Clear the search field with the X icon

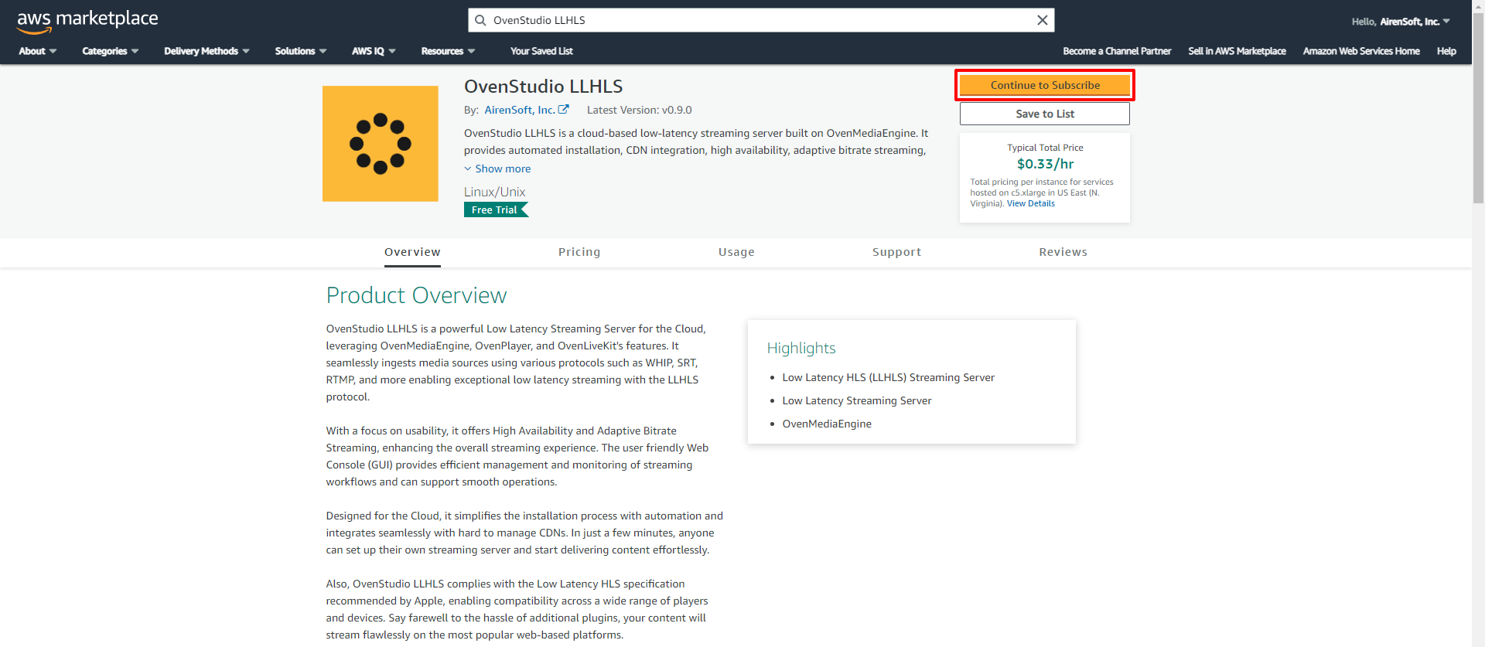1043,20
